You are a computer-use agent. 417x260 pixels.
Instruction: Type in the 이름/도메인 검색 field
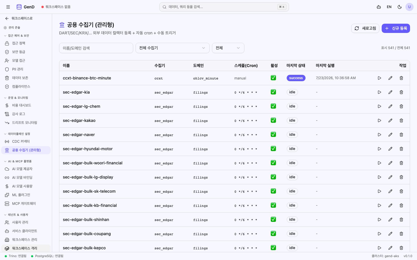96,48
